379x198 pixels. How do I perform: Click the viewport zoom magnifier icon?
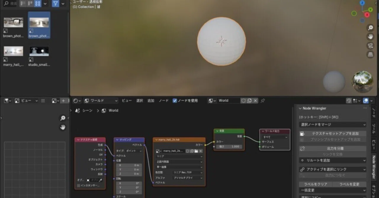coord(370,28)
